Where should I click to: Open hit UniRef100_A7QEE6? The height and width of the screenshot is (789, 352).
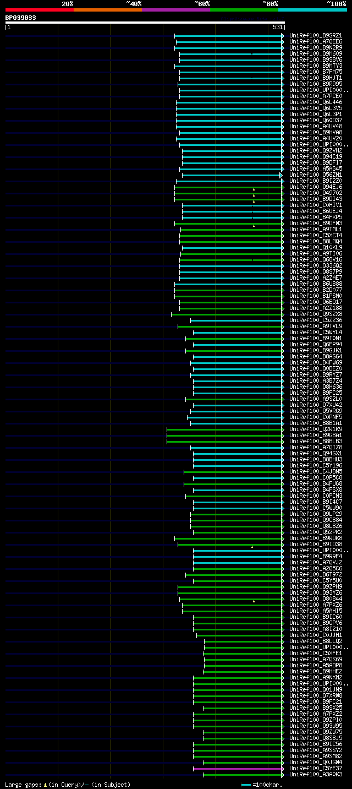point(316,41)
